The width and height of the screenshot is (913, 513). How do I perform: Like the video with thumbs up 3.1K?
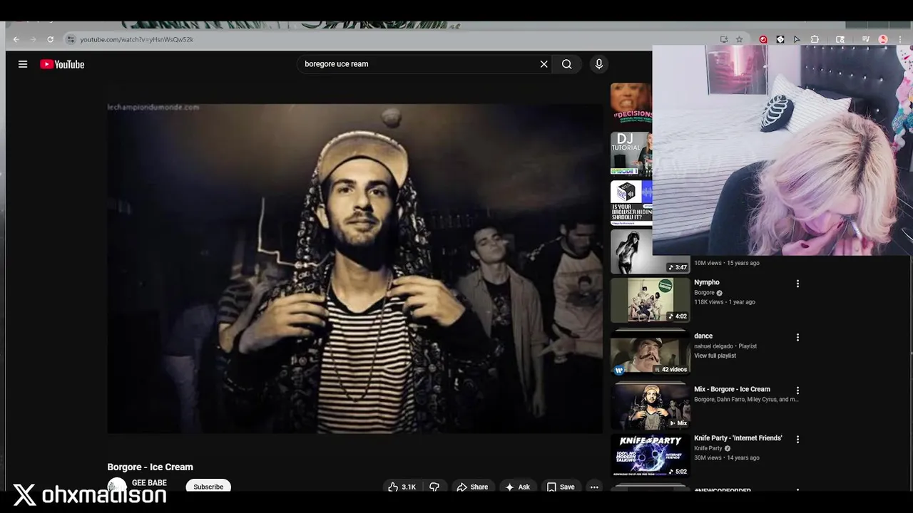click(402, 487)
